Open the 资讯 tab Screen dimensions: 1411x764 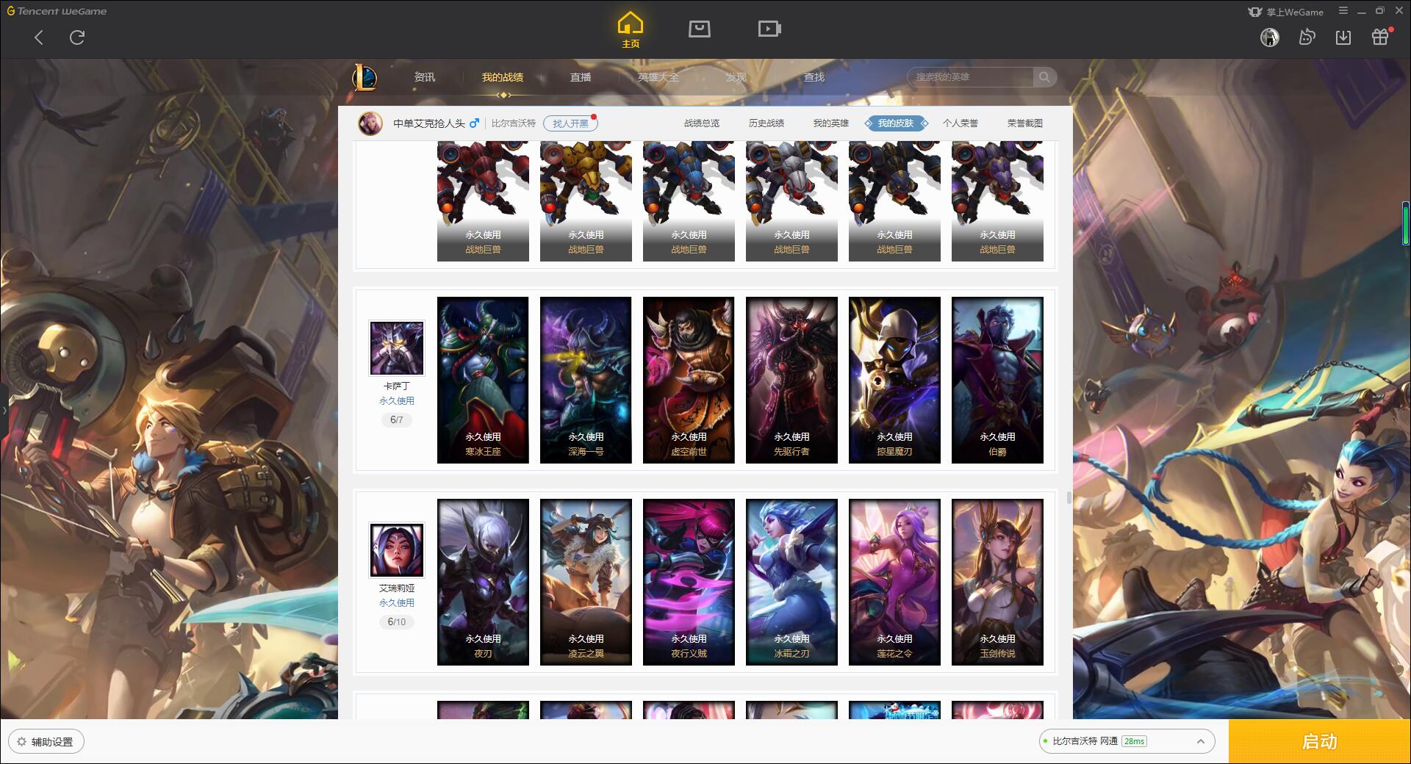[425, 77]
